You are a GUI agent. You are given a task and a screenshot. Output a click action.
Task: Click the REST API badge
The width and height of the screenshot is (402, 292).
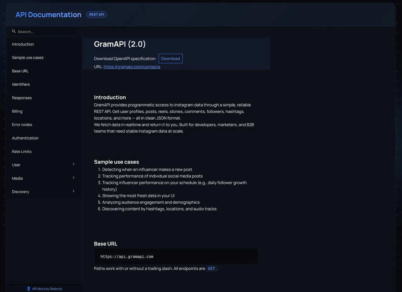(x=97, y=14)
